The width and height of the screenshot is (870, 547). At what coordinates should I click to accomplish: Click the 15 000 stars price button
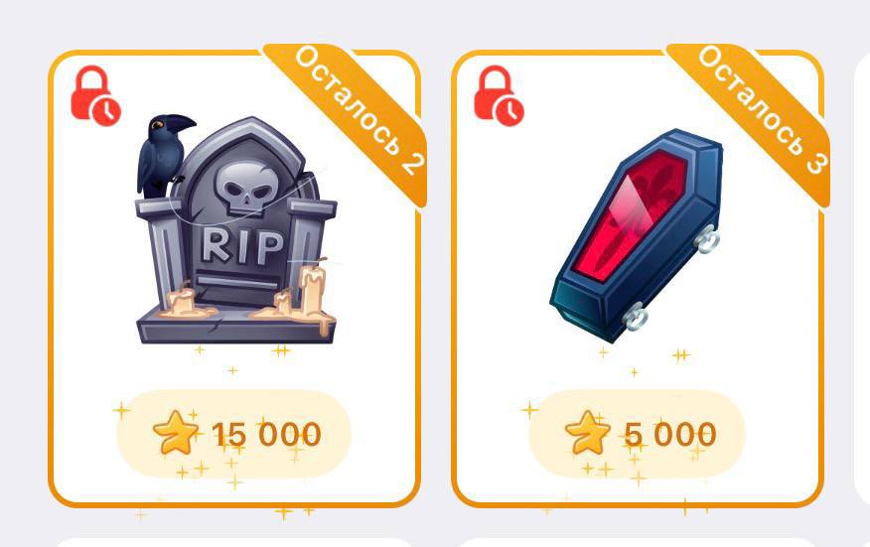pyautogui.click(x=233, y=434)
